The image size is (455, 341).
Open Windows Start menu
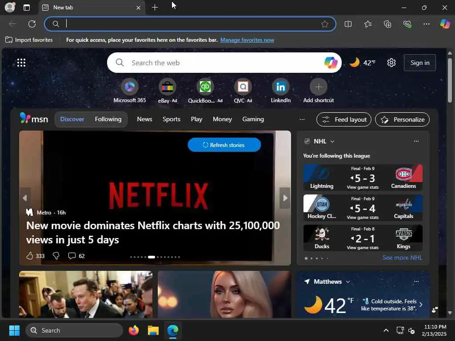click(x=14, y=330)
